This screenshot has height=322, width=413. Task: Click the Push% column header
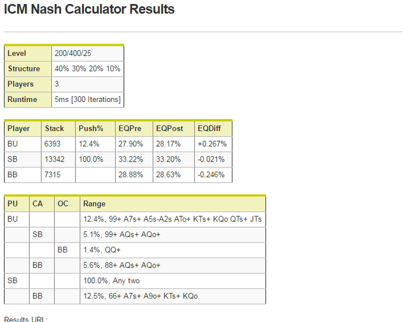[x=95, y=129]
